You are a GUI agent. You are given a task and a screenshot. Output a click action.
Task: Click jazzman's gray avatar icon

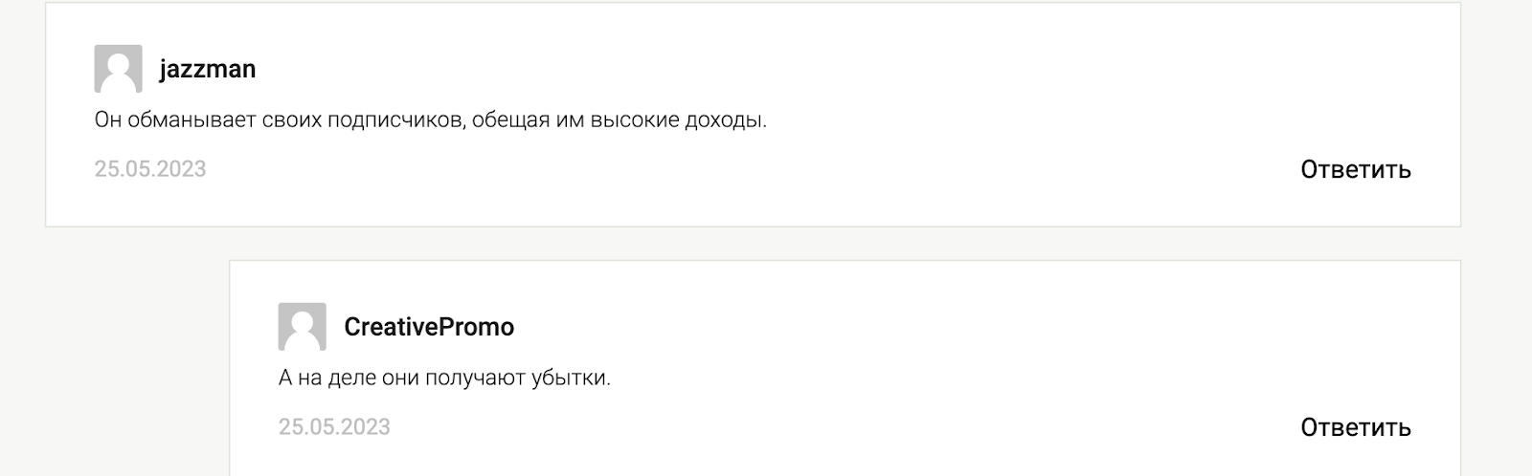pyautogui.click(x=118, y=69)
